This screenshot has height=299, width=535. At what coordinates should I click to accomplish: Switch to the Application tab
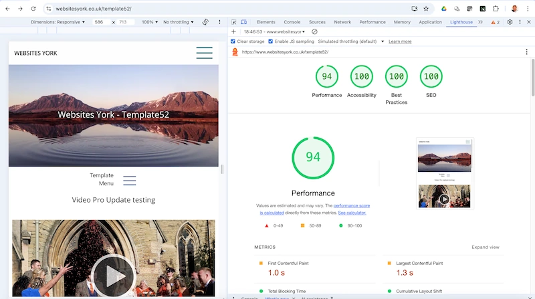[430, 22]
